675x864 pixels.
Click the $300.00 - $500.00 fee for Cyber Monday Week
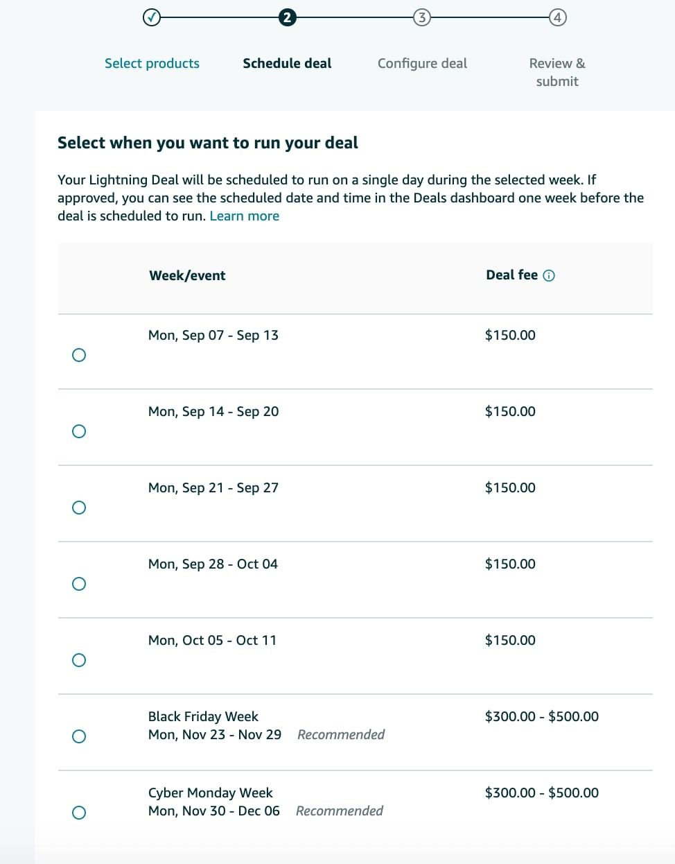click(x=542, y=793)
